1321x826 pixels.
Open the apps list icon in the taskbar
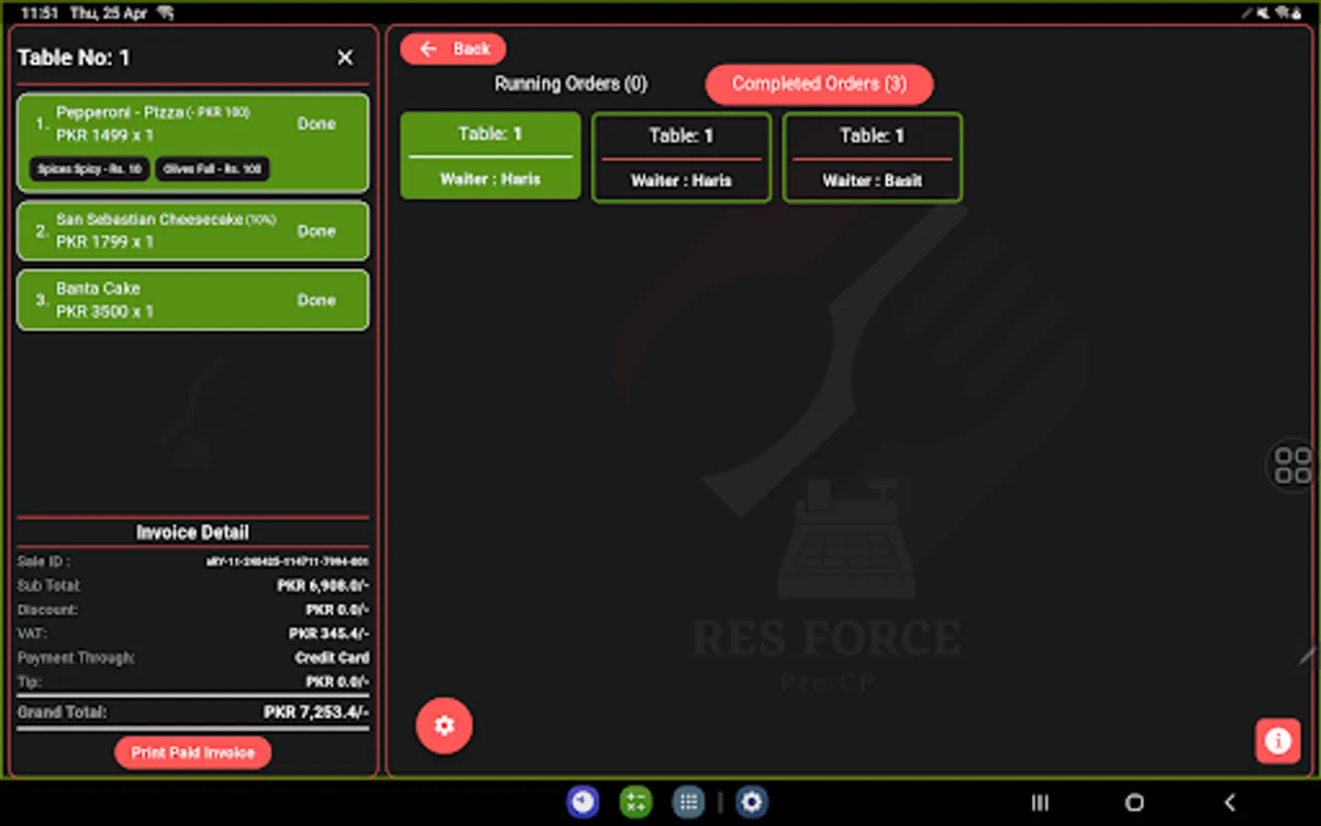688,802
